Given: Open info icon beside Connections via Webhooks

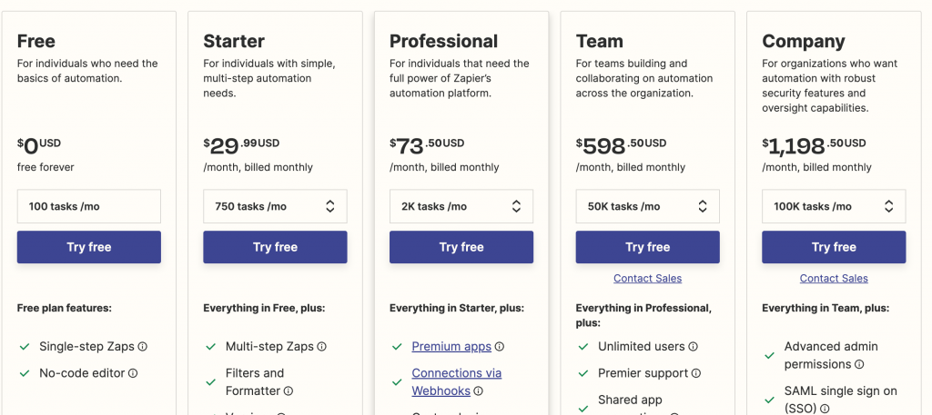Looking at the screenshot, I should point(479,391).
